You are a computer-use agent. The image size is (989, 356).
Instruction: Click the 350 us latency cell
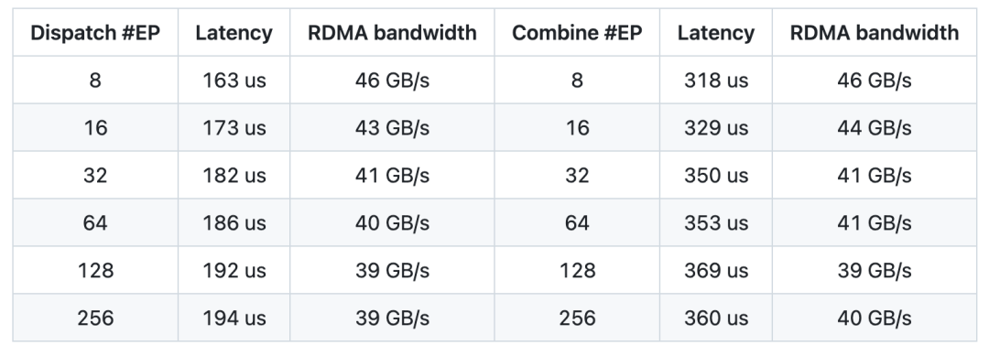[716, 175]
